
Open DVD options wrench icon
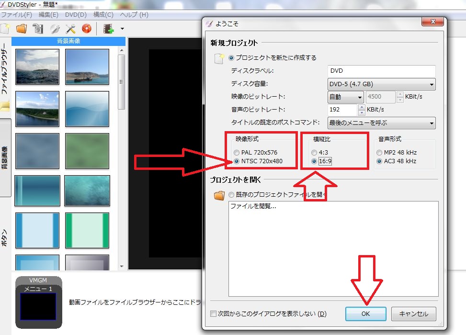pos(55,29)
